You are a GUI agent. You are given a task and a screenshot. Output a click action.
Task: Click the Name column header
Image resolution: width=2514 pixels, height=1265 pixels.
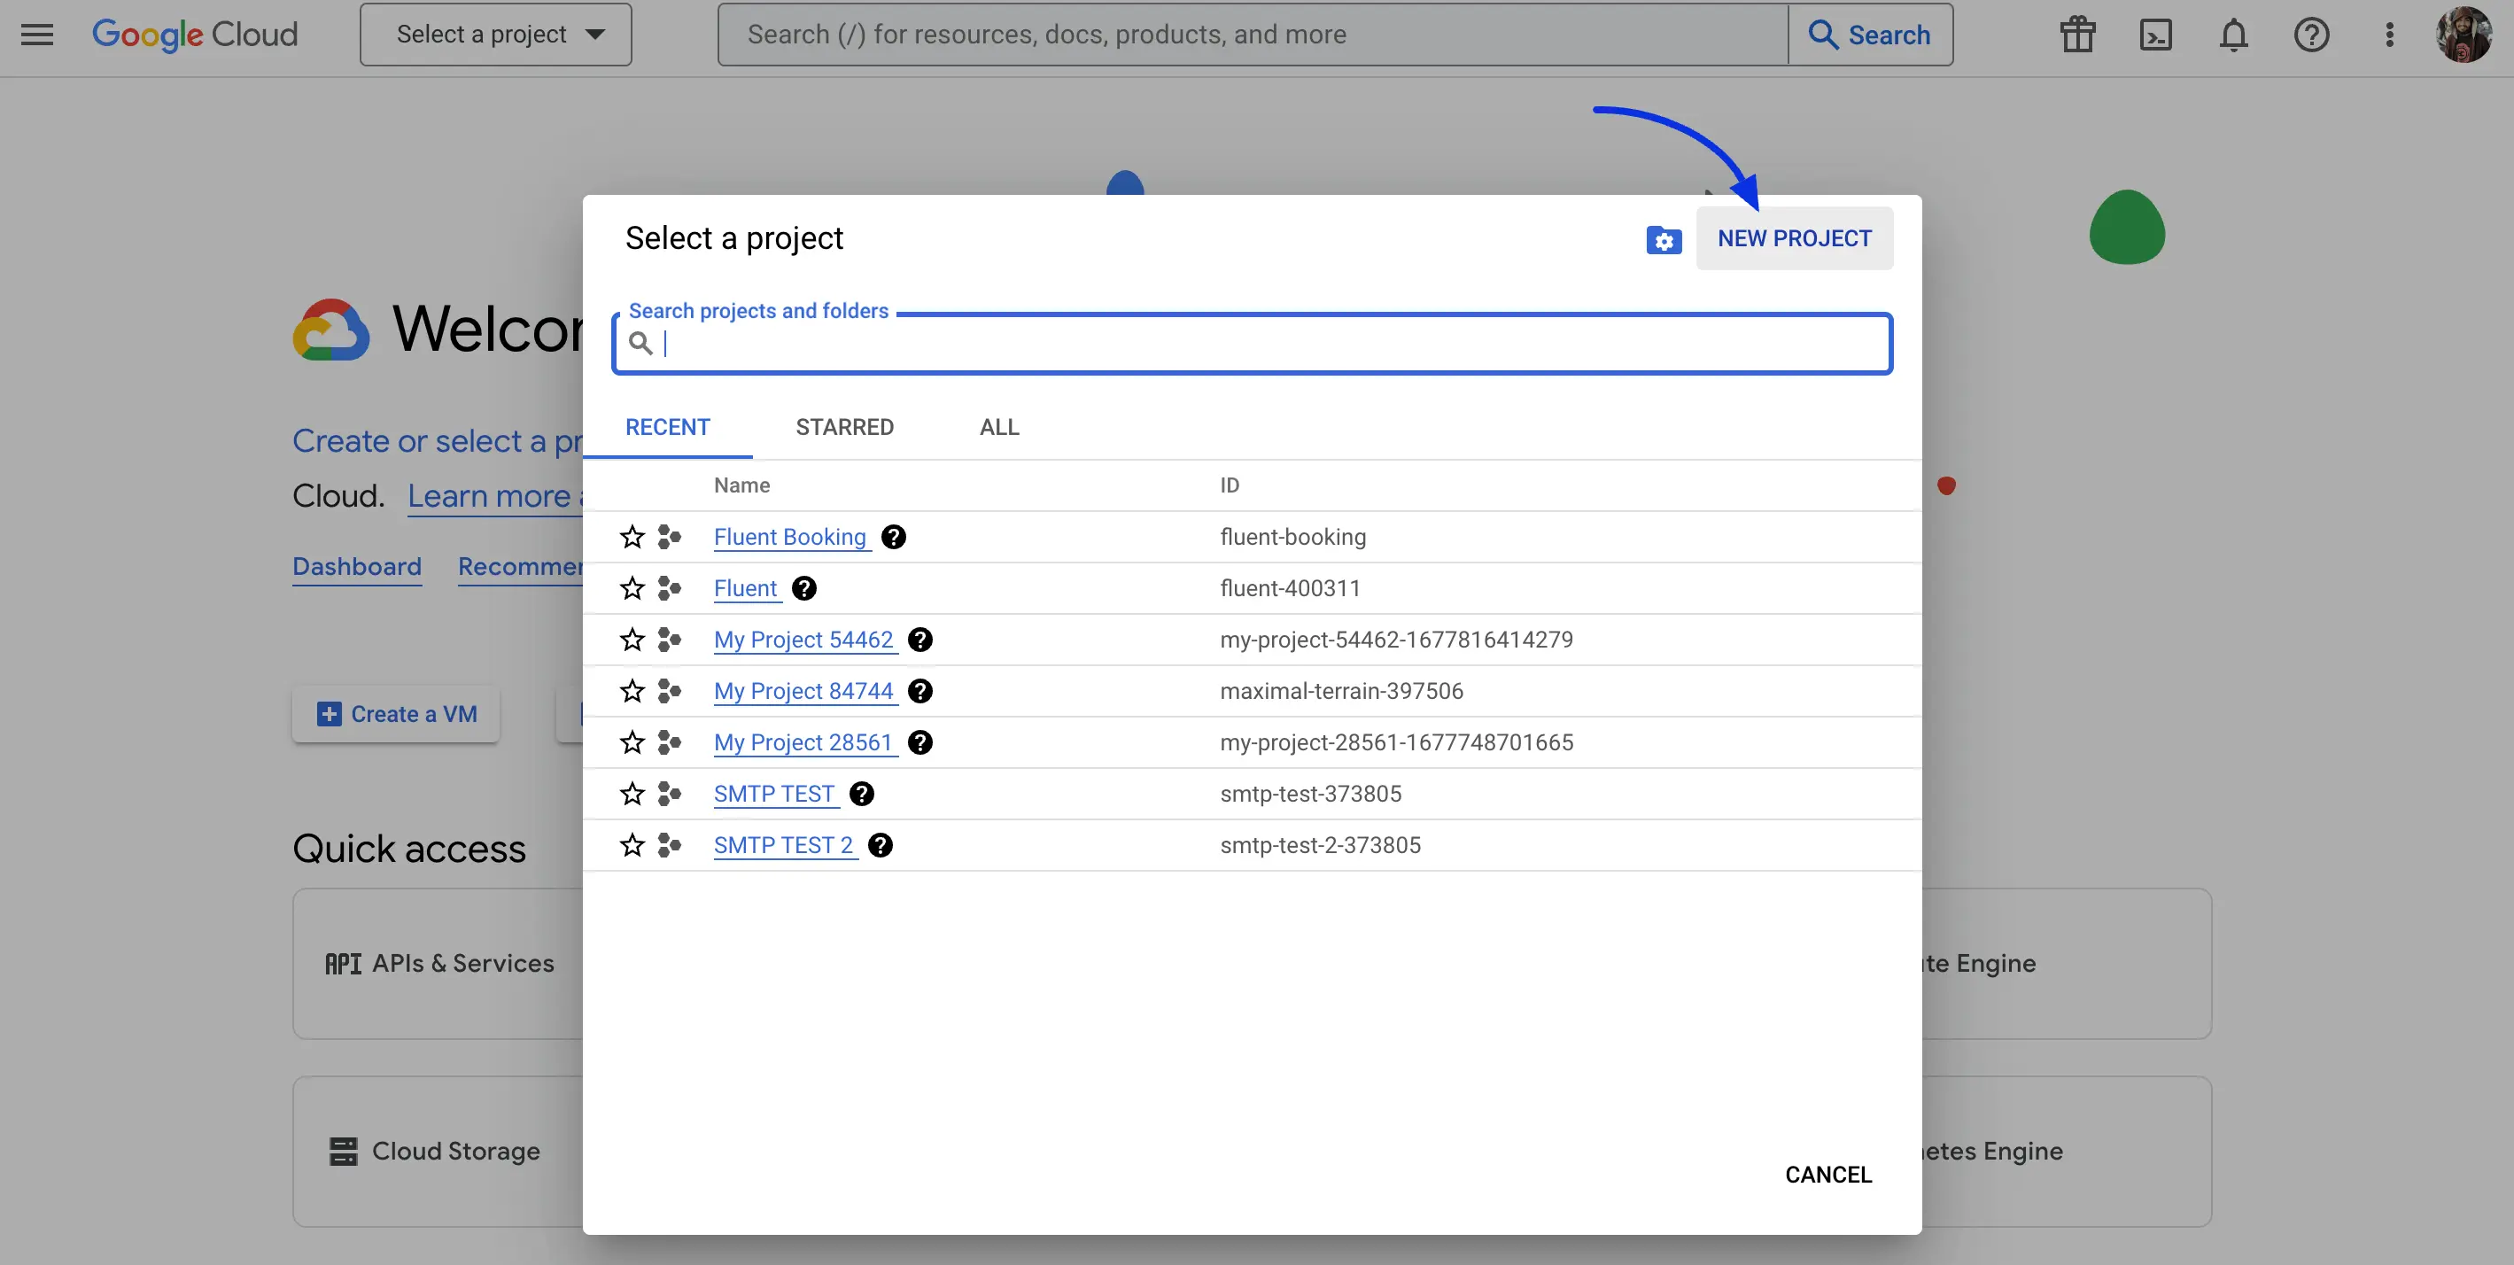(741, 485)
